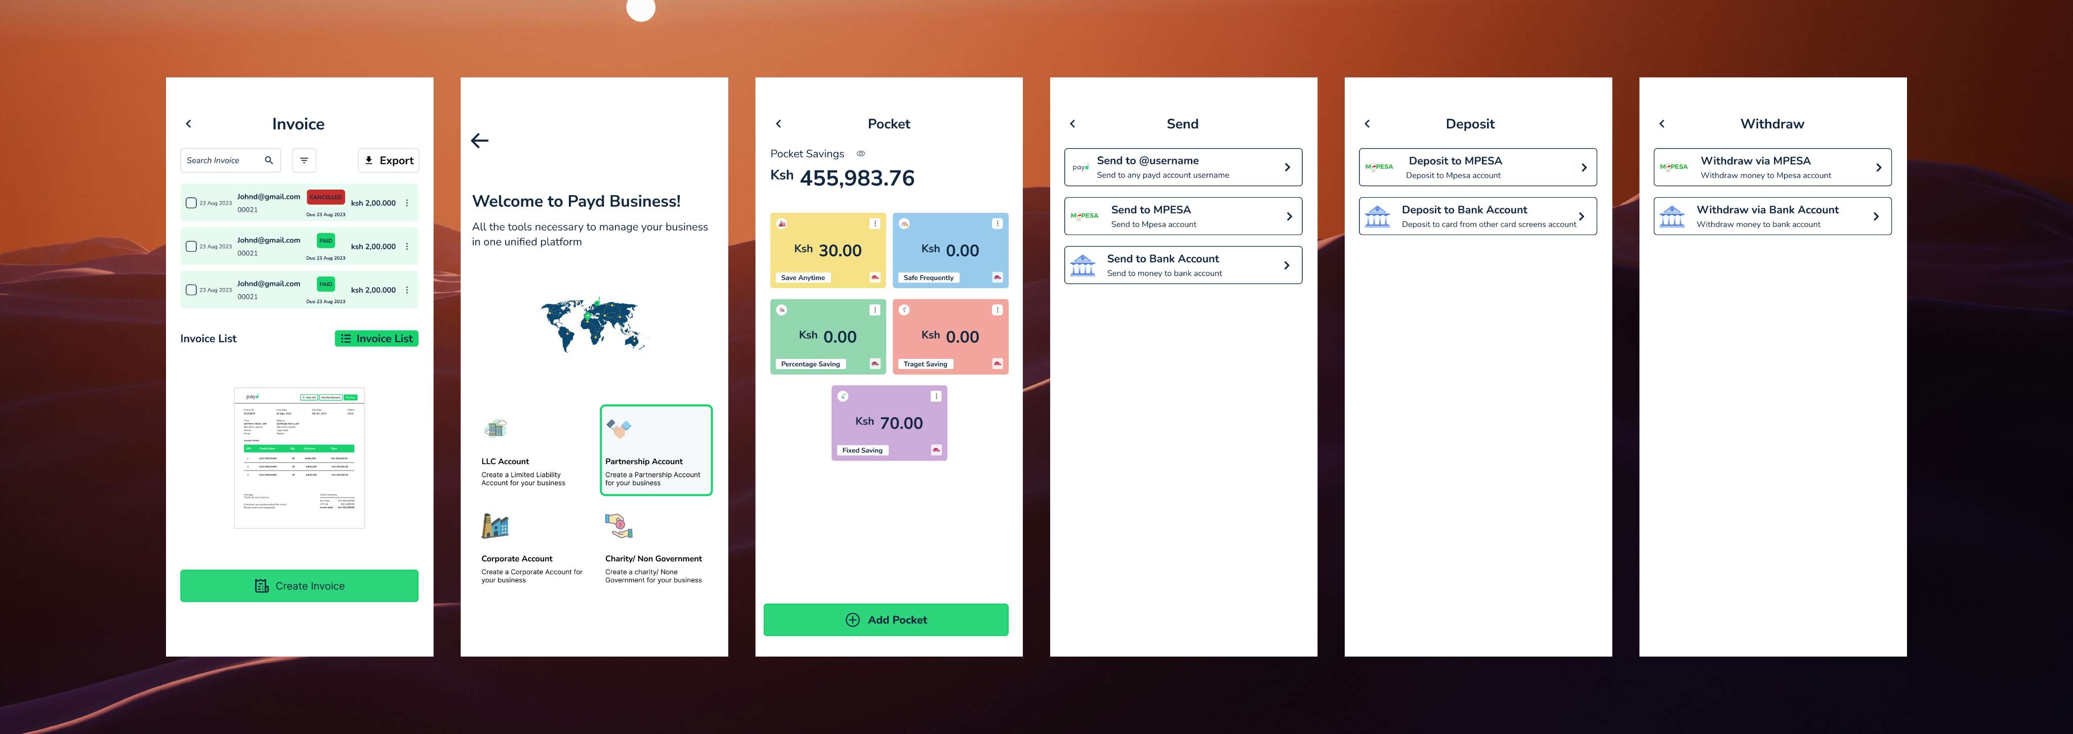Go back from the Invoice screen

coord(188,124)
